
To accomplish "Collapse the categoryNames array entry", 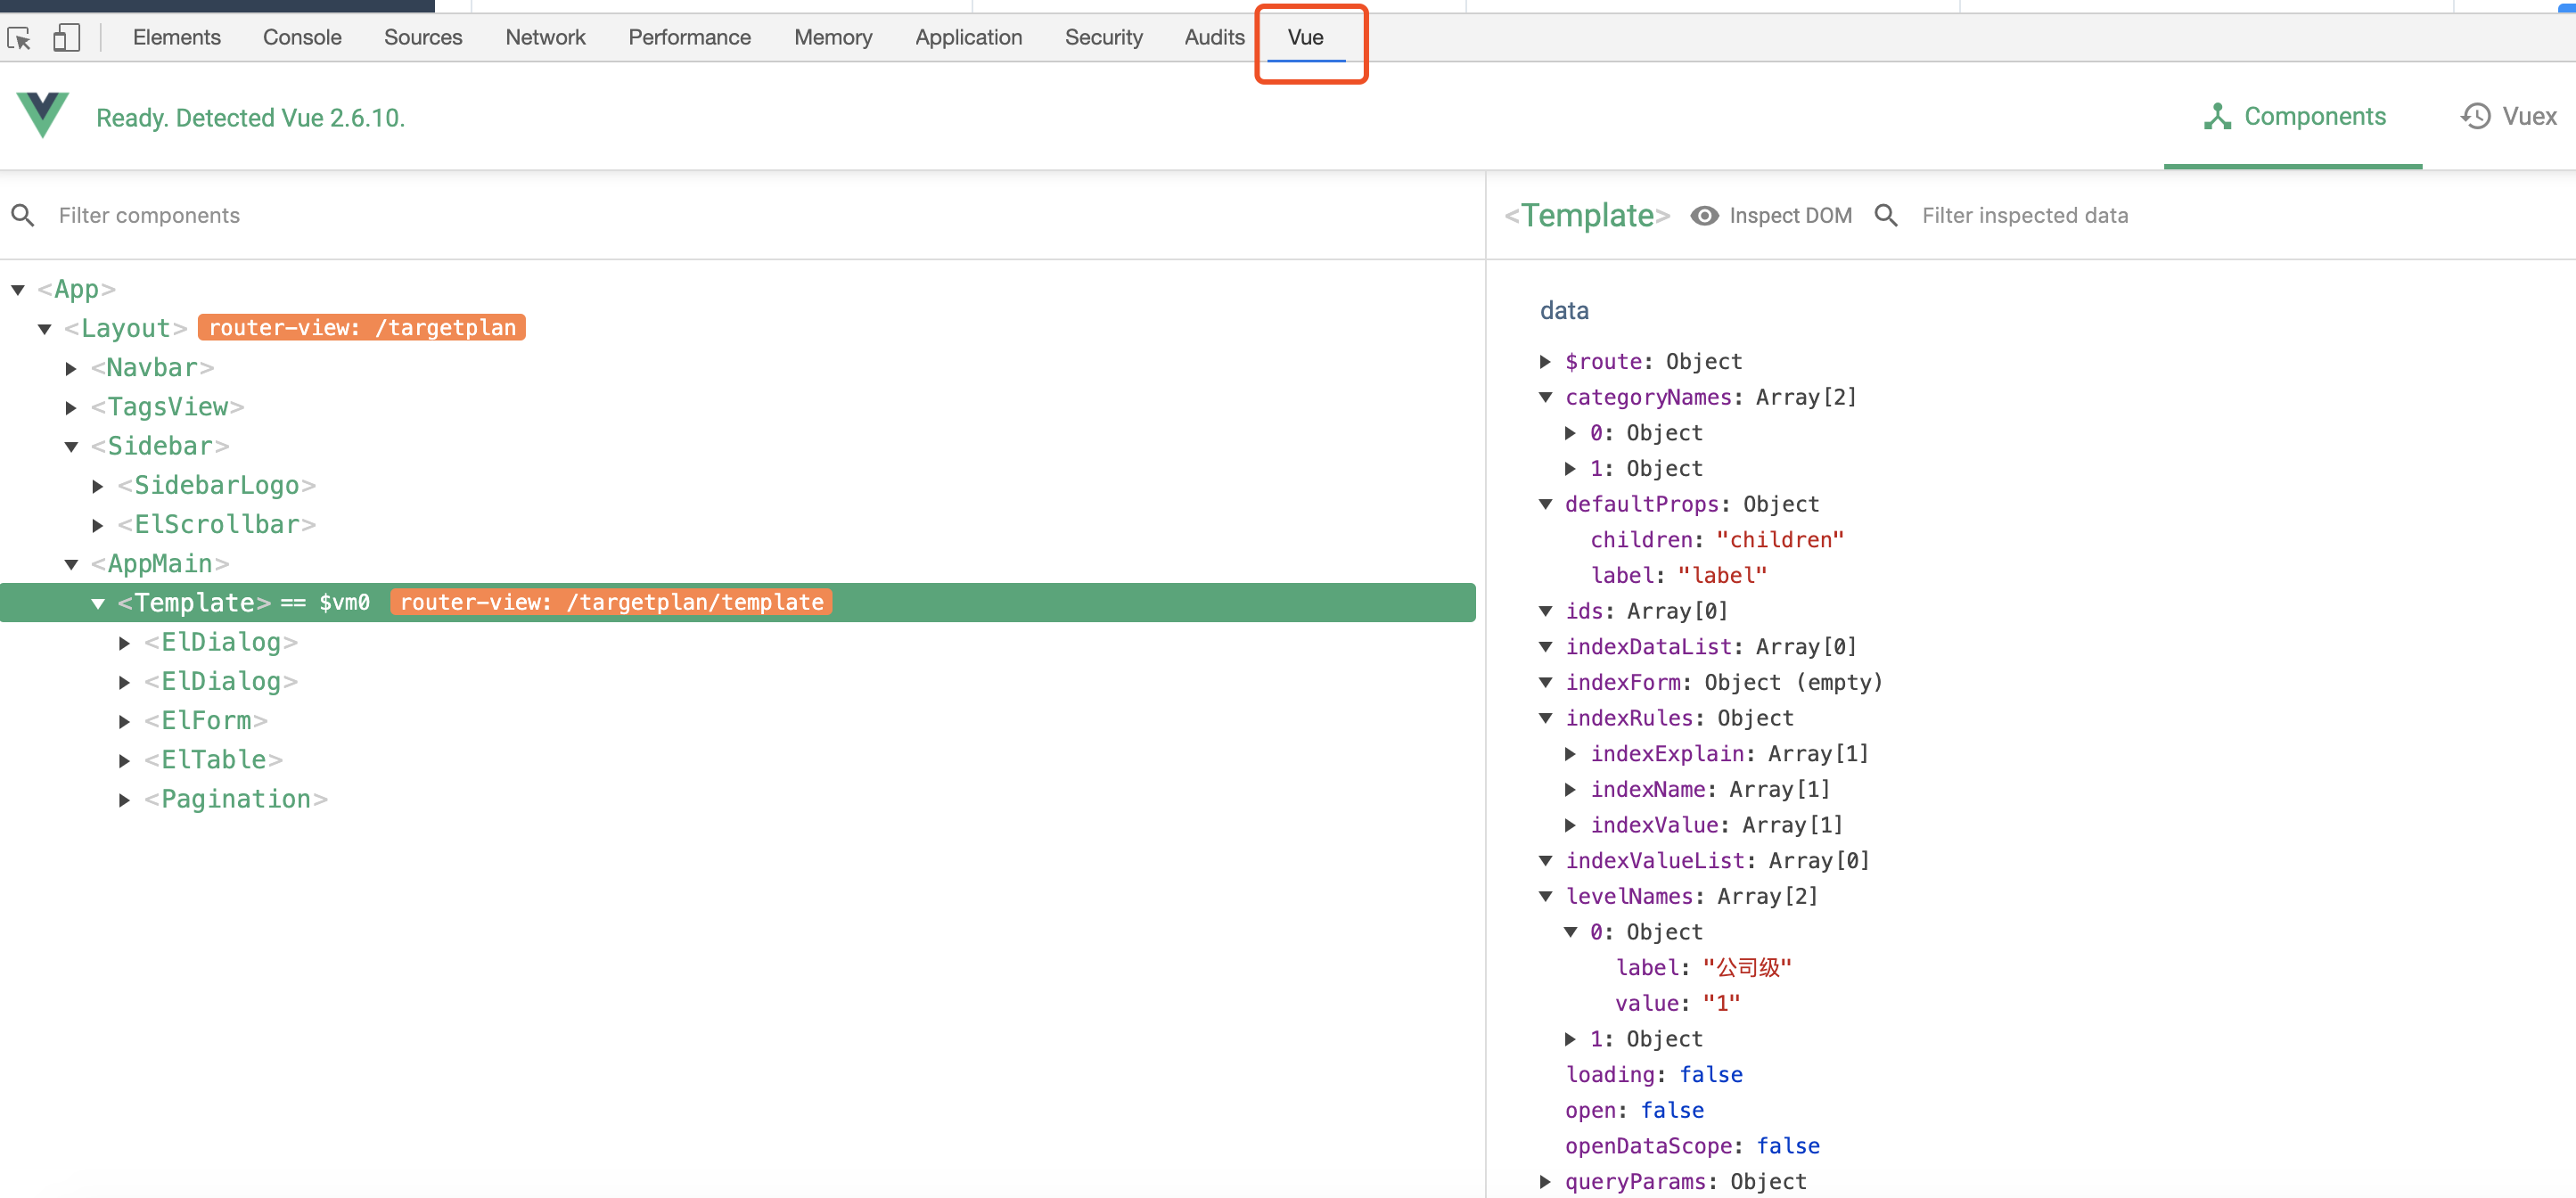I will click(x=1545, y=398).
